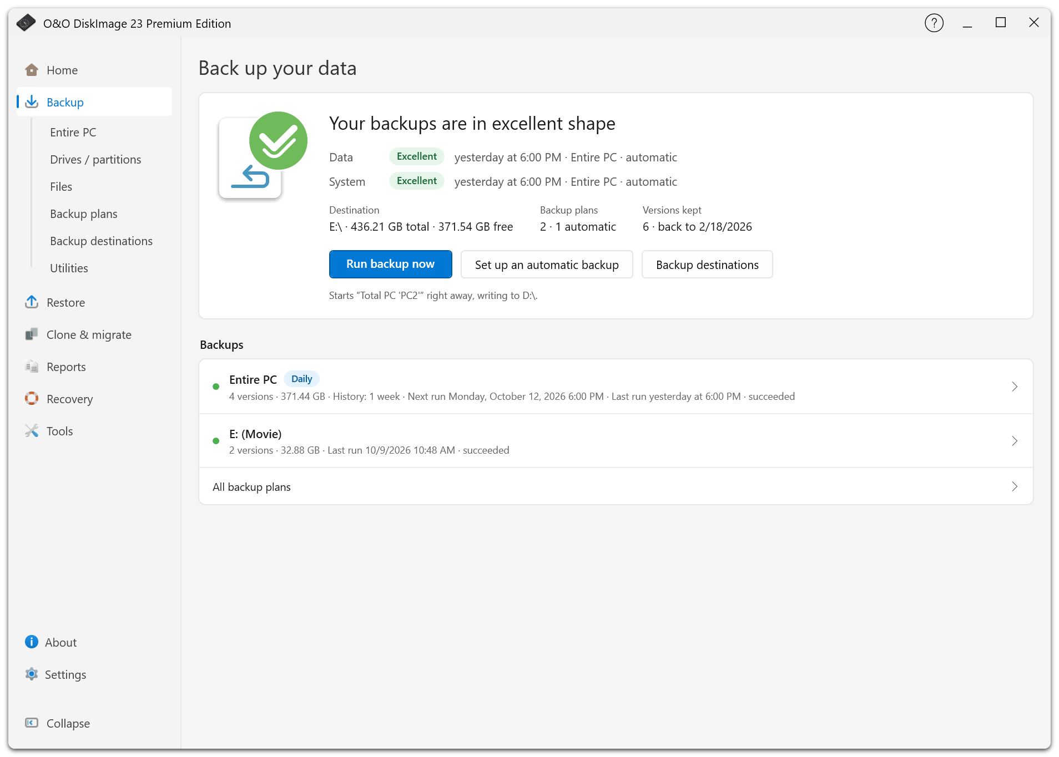Click the All backup plans label
This screenshot has height=757, width=1059.
tap(251, 487)
